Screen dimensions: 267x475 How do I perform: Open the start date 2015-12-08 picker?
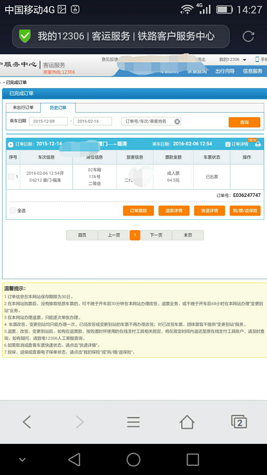48,121
